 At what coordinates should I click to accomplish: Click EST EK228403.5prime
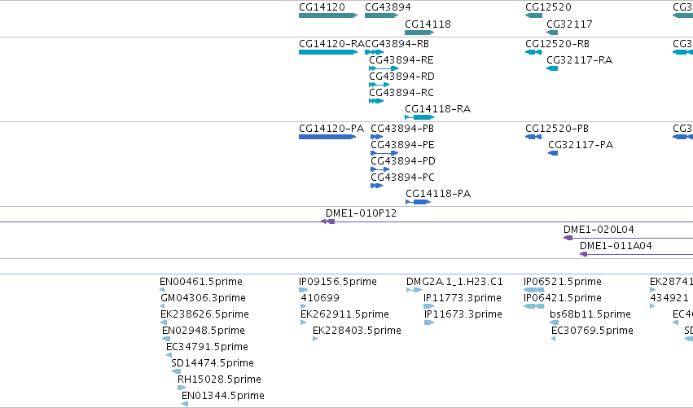click(x=357, y=331)
